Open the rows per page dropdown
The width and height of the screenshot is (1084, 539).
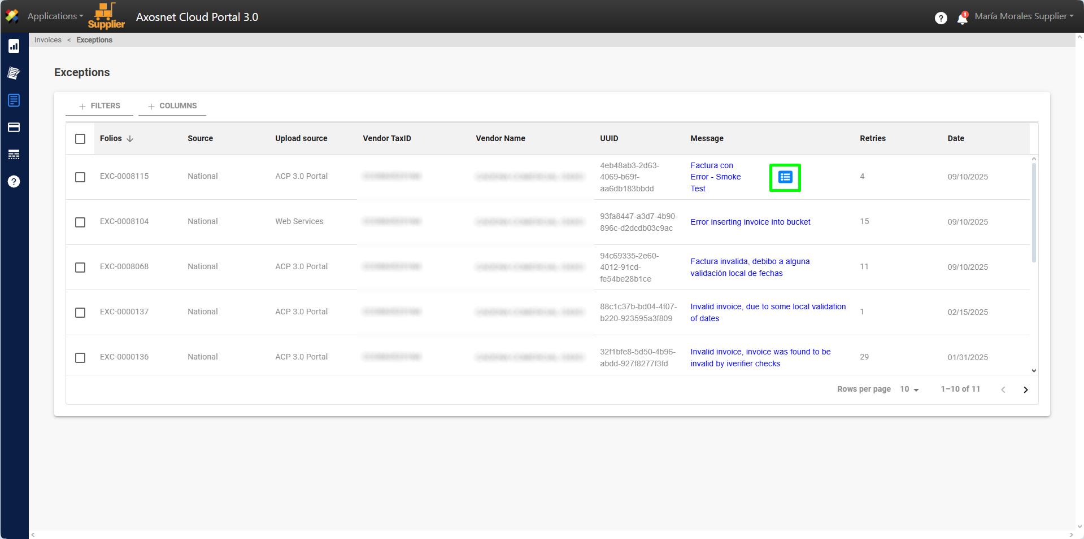pos(909,389)
